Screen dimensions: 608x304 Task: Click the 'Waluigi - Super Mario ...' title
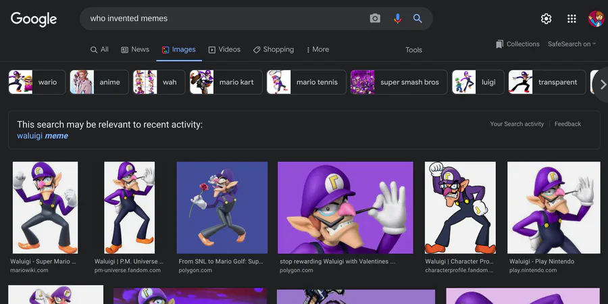pyautogui.click(x=43, y=261)
